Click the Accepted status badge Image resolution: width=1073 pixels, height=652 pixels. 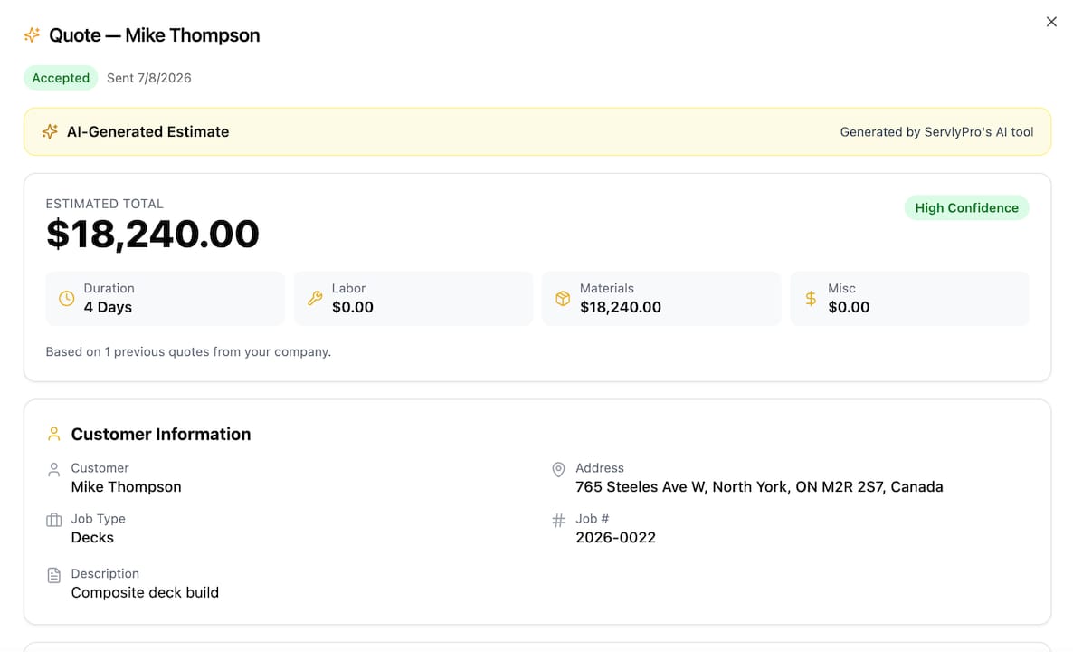tap(61, 78)
